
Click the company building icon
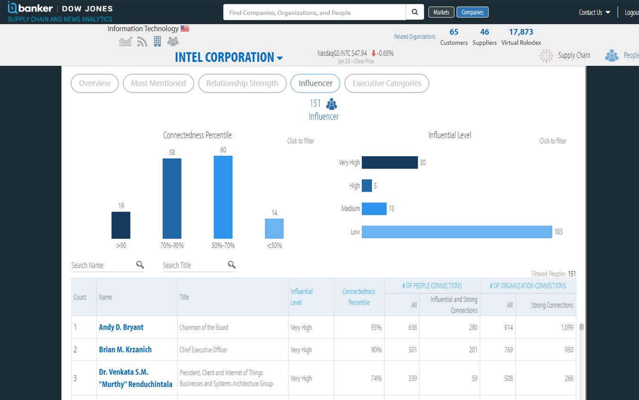point(158,41)
